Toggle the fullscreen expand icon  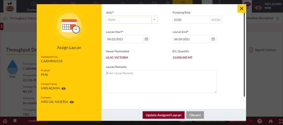pos(280,121)
